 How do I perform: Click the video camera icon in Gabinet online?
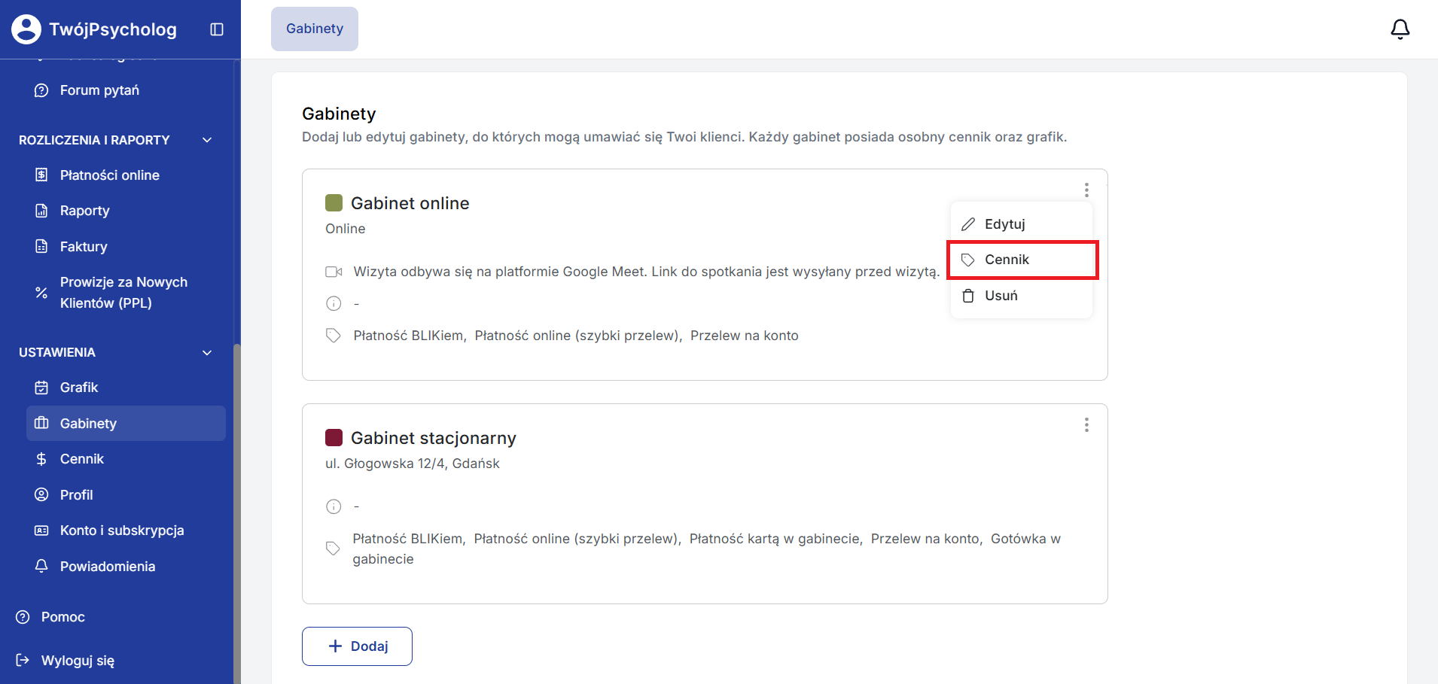(x=334, y=272)
